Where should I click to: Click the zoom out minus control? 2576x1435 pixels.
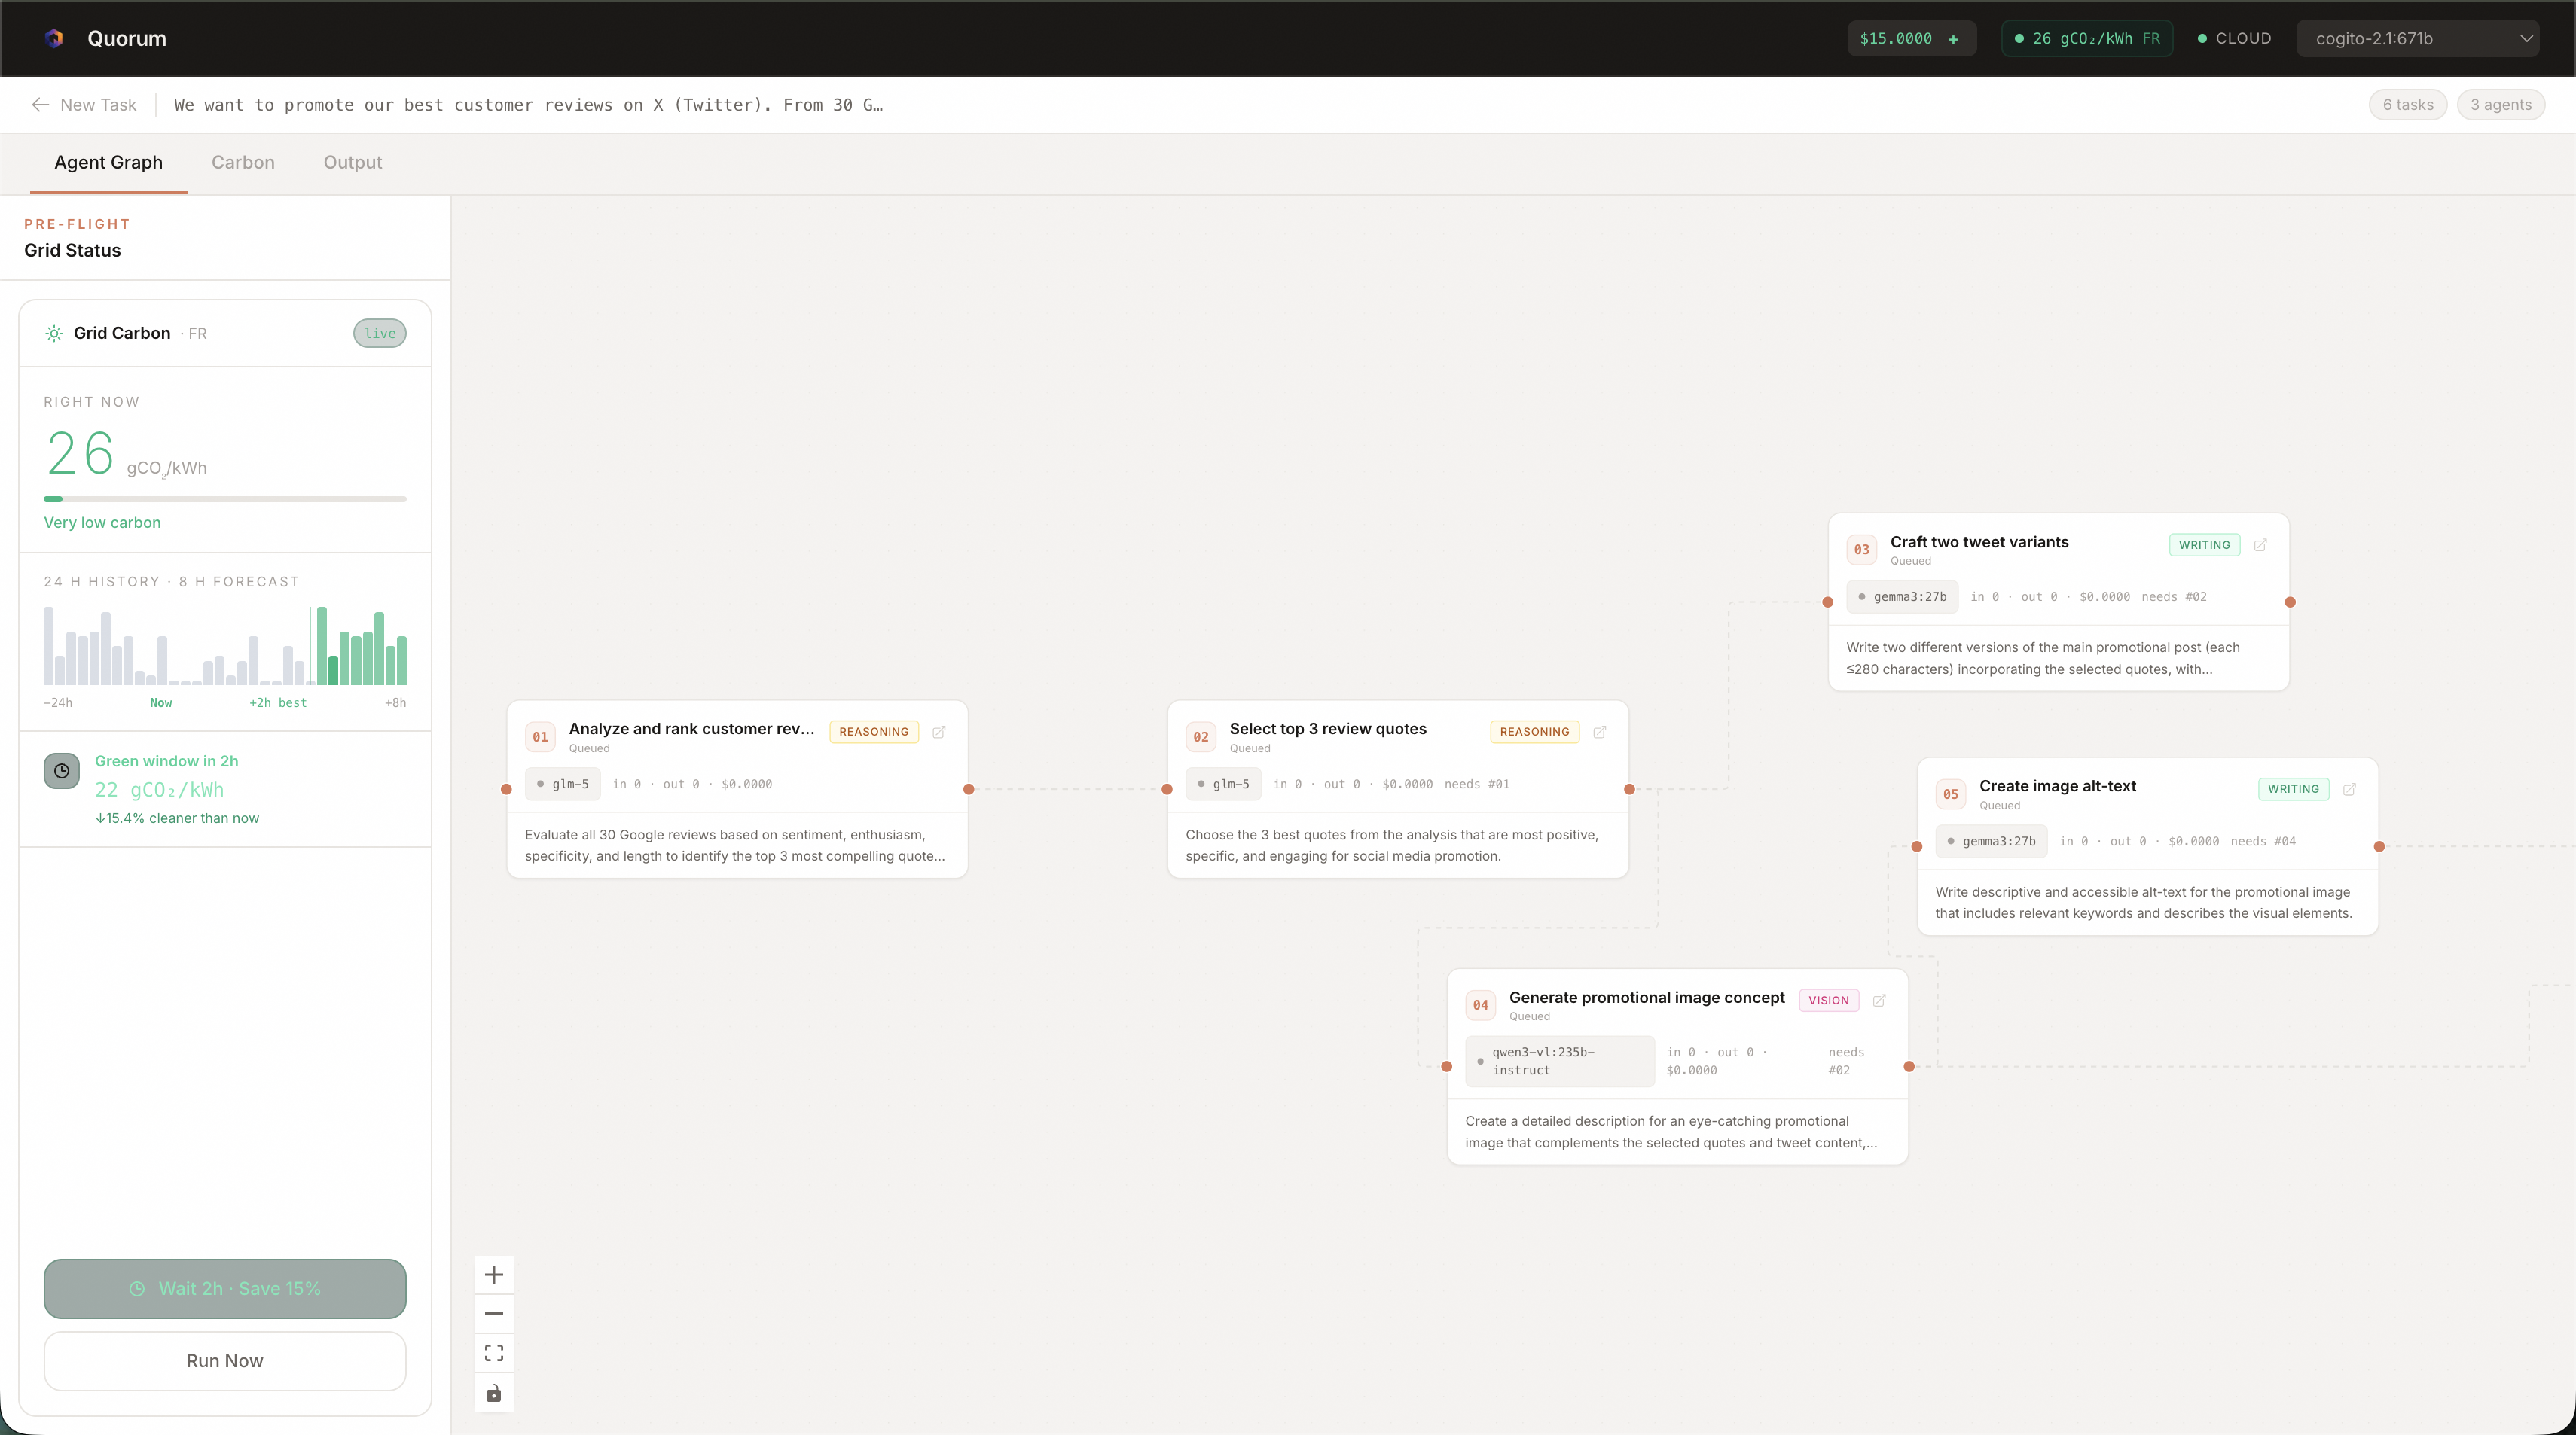[493, 1313]
